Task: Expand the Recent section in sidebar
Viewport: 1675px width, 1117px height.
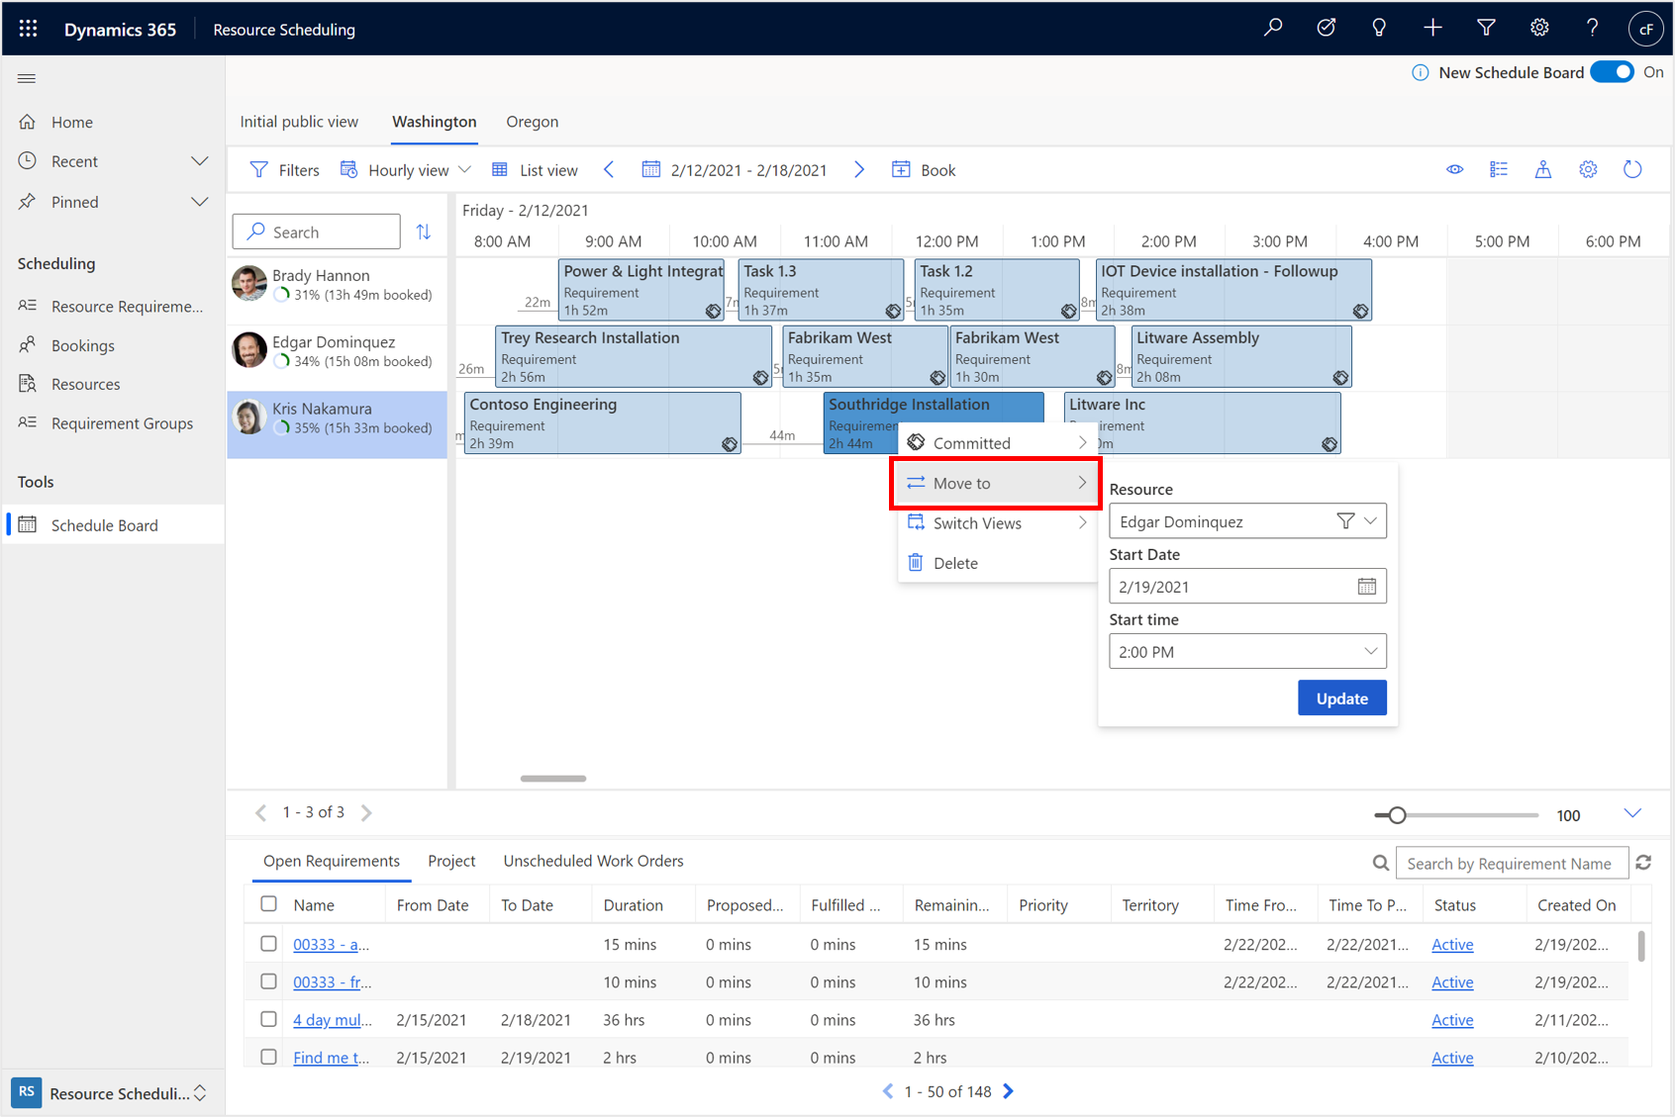Action: click(199, 161)
